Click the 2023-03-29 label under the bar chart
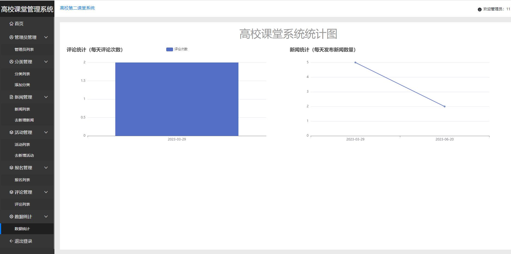Image resolution: width=511 pixels, height=254 pixels. [177, 139]
